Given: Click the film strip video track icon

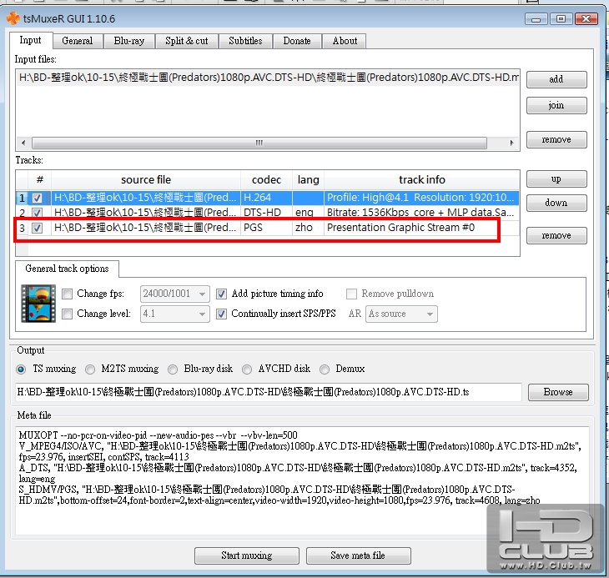Looking at the screenshot, I should click(x=38, y=304).
